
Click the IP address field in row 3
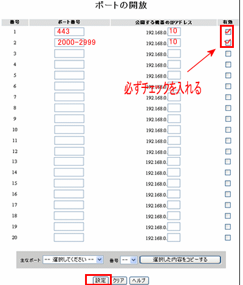click(174, 53)
